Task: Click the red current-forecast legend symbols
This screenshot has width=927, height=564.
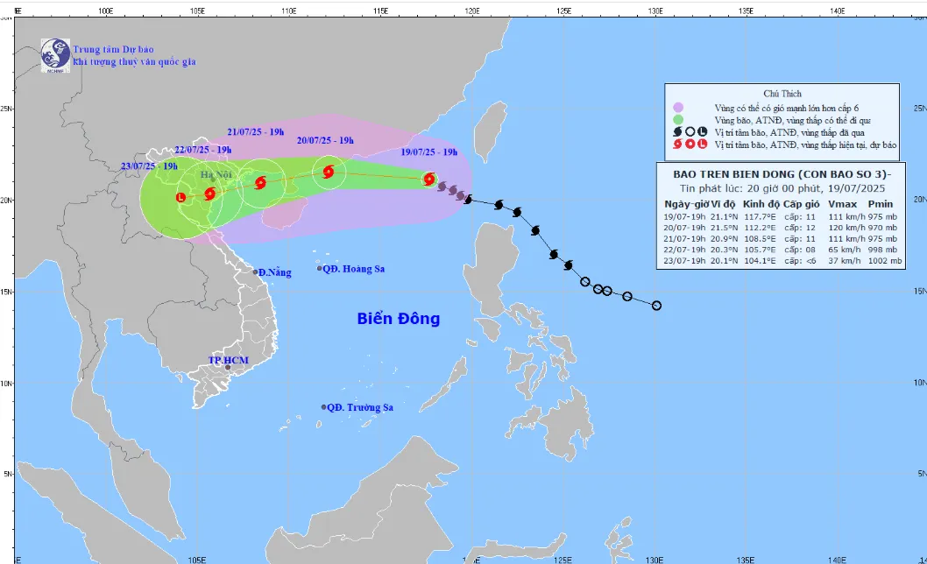Action: 690,145
